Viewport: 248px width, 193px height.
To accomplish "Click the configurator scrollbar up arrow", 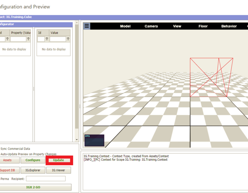I will point(77,22).
